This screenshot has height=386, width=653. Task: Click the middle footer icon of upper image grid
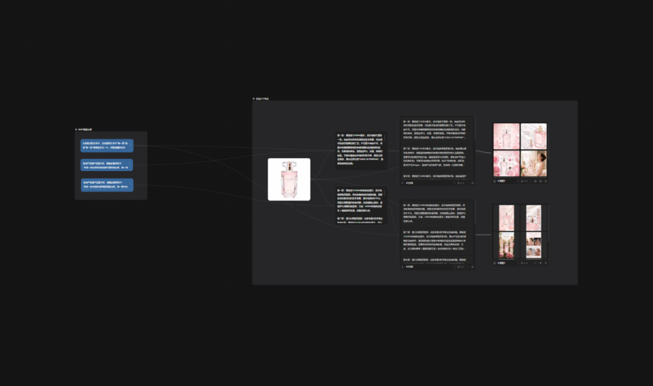coord(541,181)
